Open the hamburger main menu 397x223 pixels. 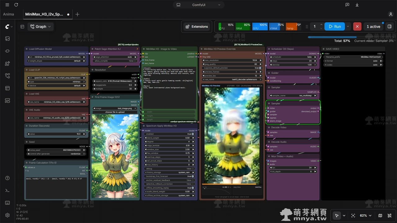(7, 5)
